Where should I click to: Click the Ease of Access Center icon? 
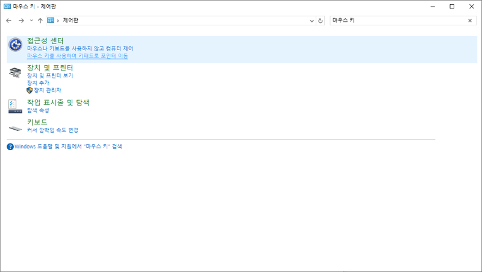pos(15,45)
